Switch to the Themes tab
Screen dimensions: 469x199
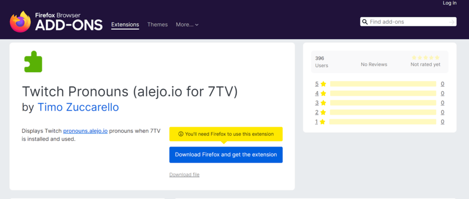[158, 25]
